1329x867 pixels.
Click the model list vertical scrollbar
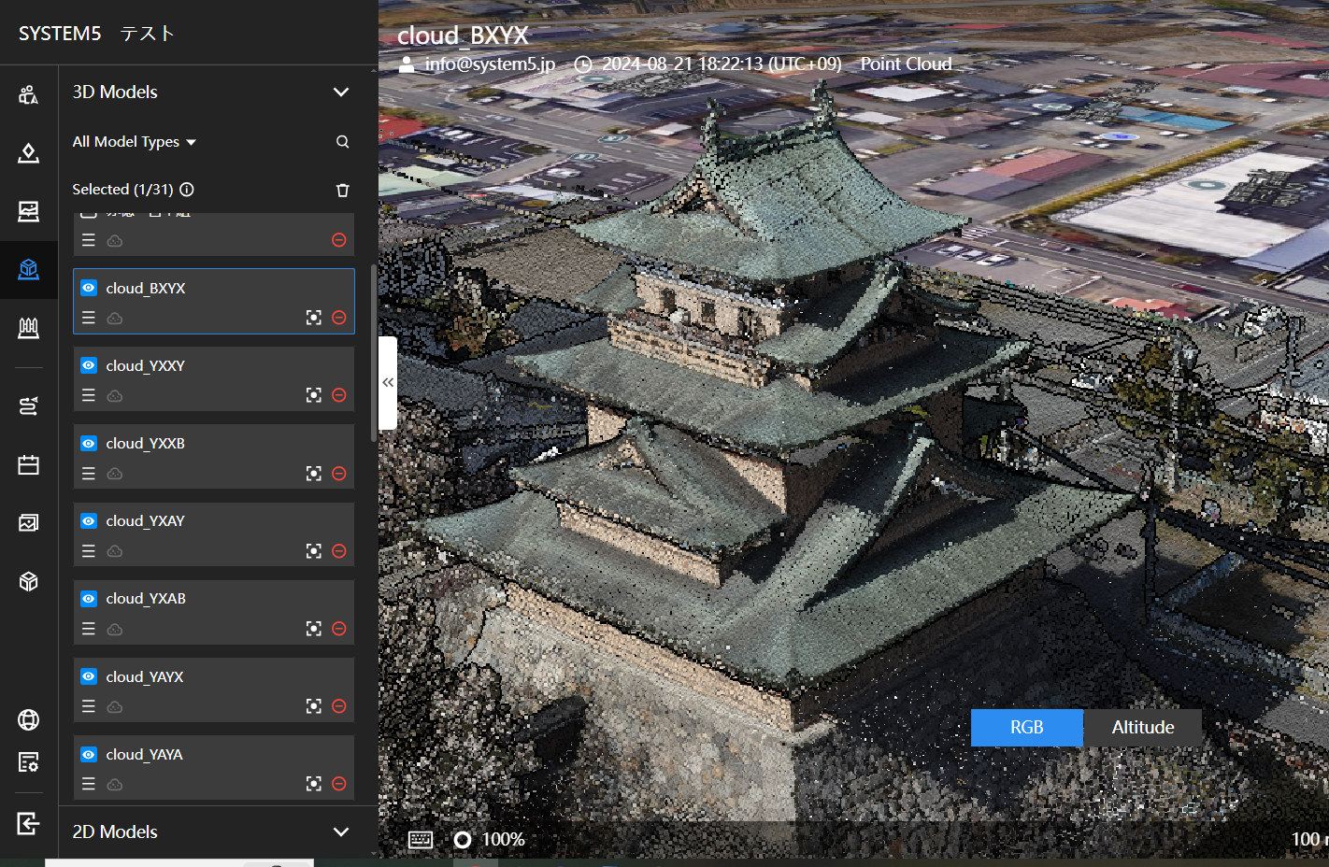click(x=374, y=353)
